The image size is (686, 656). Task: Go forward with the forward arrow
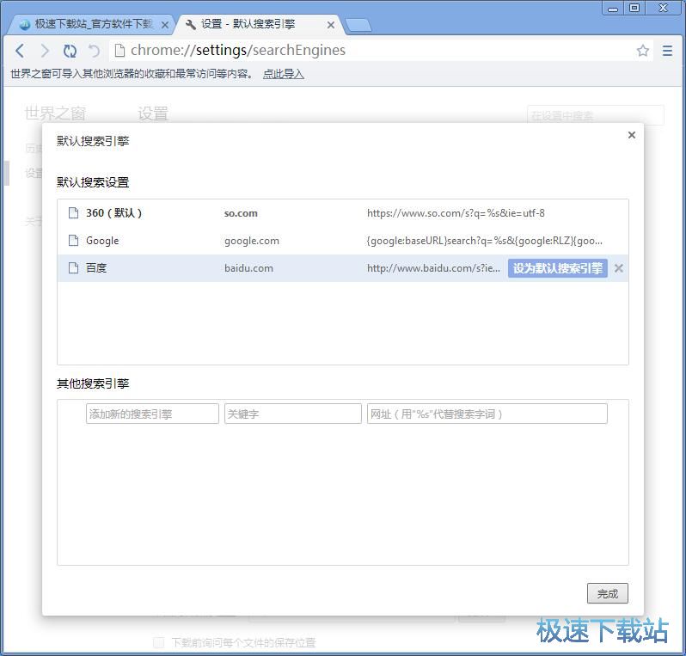coord(45,51)
